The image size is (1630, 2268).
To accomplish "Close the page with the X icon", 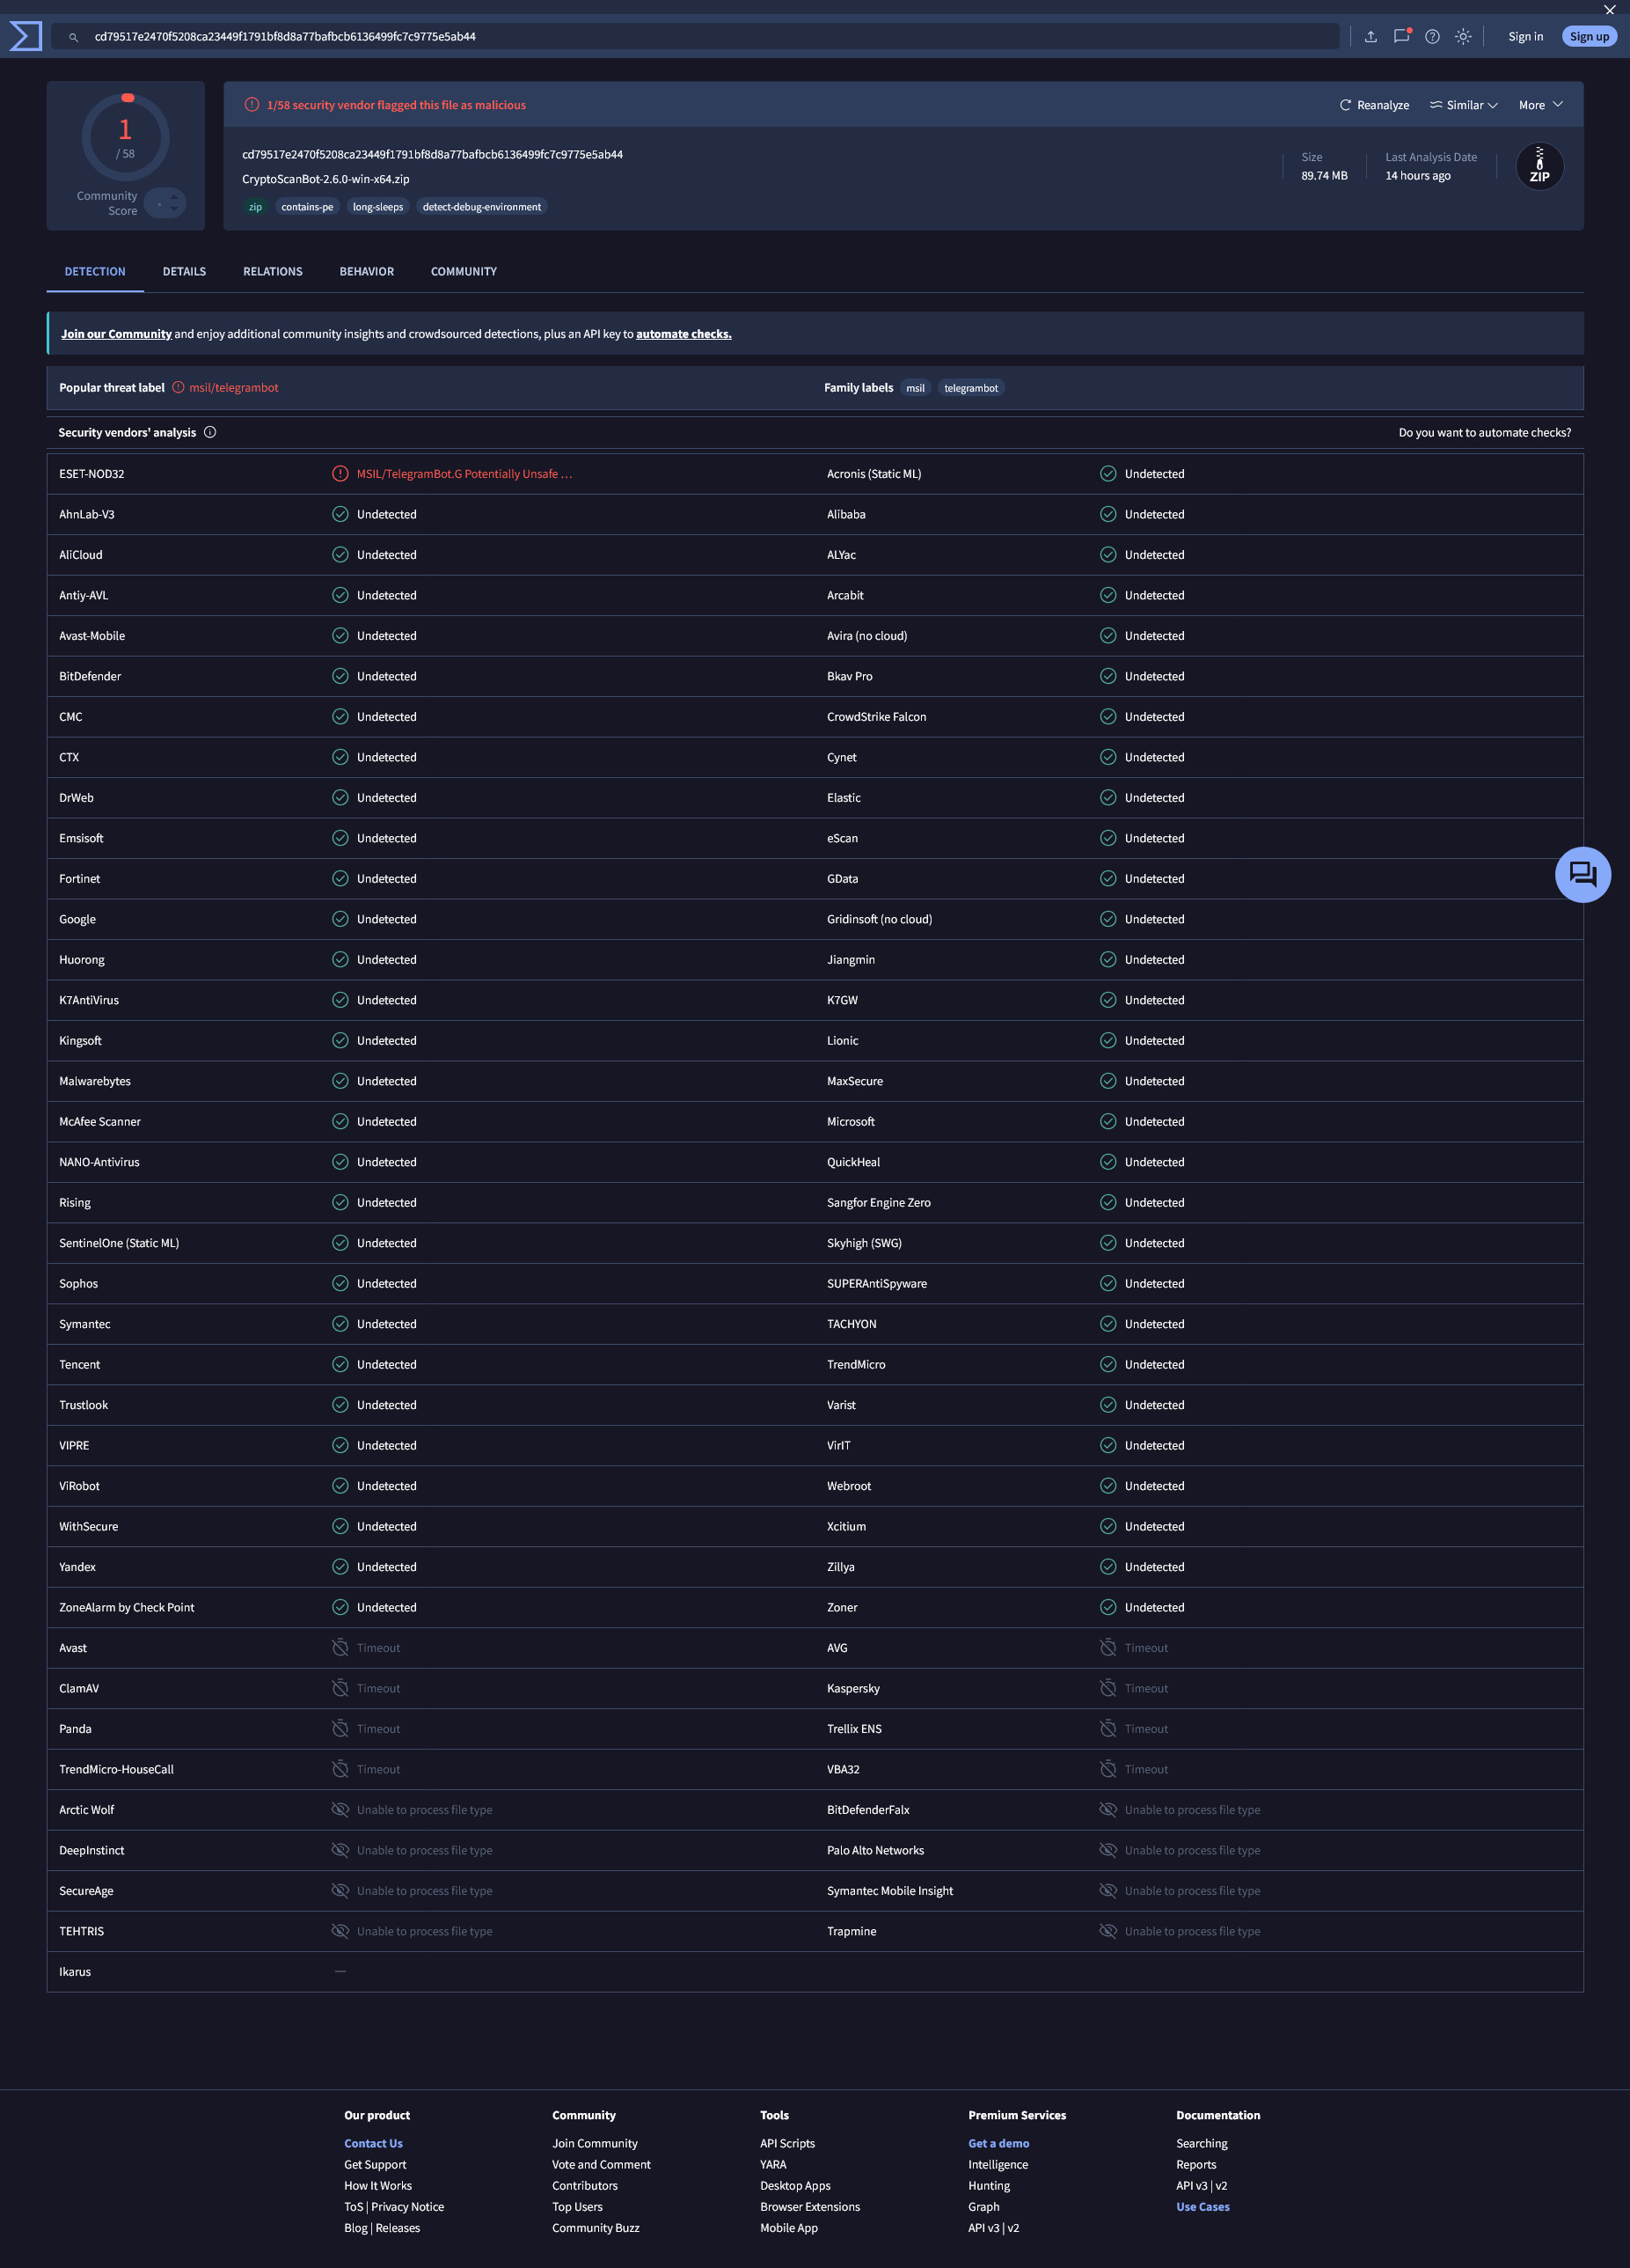I will click(1609, 10).
